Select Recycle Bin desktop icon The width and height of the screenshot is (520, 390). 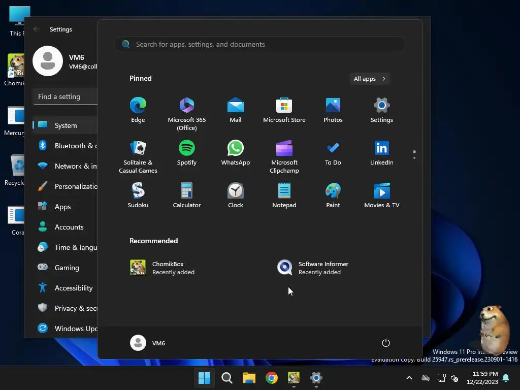pos(15,171)
